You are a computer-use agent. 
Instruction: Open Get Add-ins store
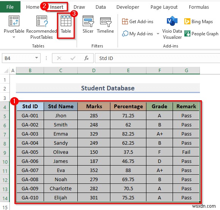tap(138, 22)
